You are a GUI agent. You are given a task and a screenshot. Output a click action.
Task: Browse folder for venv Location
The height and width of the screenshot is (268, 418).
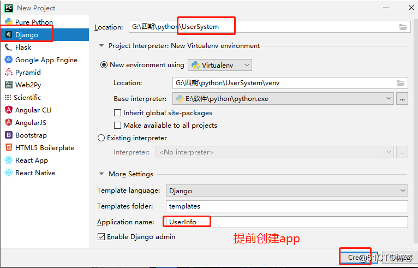click(x=401, y=83)
